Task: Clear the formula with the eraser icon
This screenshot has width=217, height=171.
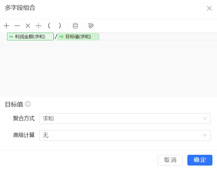Action: pyautogui.click(x=91, y=26)
